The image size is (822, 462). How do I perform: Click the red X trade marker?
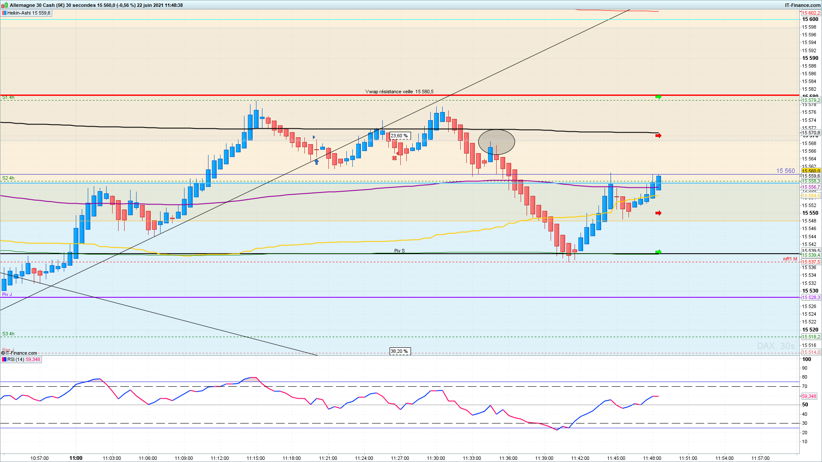394,158
